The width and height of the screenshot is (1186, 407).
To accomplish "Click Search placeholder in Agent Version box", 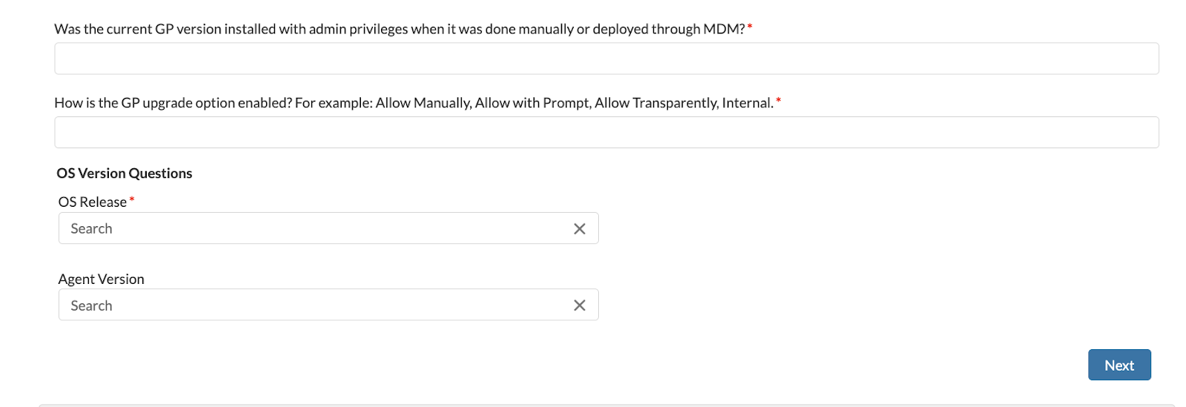I will (91, 305).
